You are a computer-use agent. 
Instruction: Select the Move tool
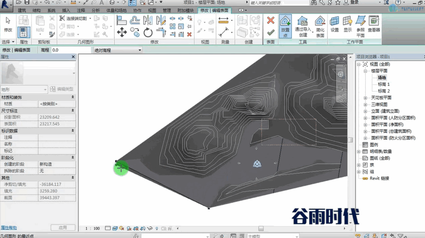click(x=122, y=32)
